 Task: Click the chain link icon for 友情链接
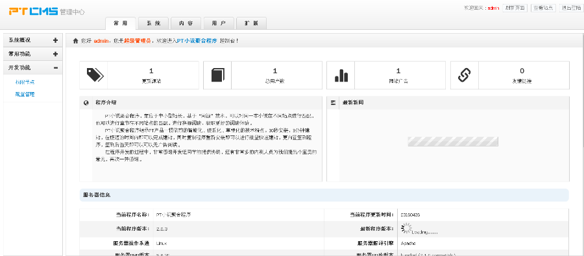tap(465, 75)
